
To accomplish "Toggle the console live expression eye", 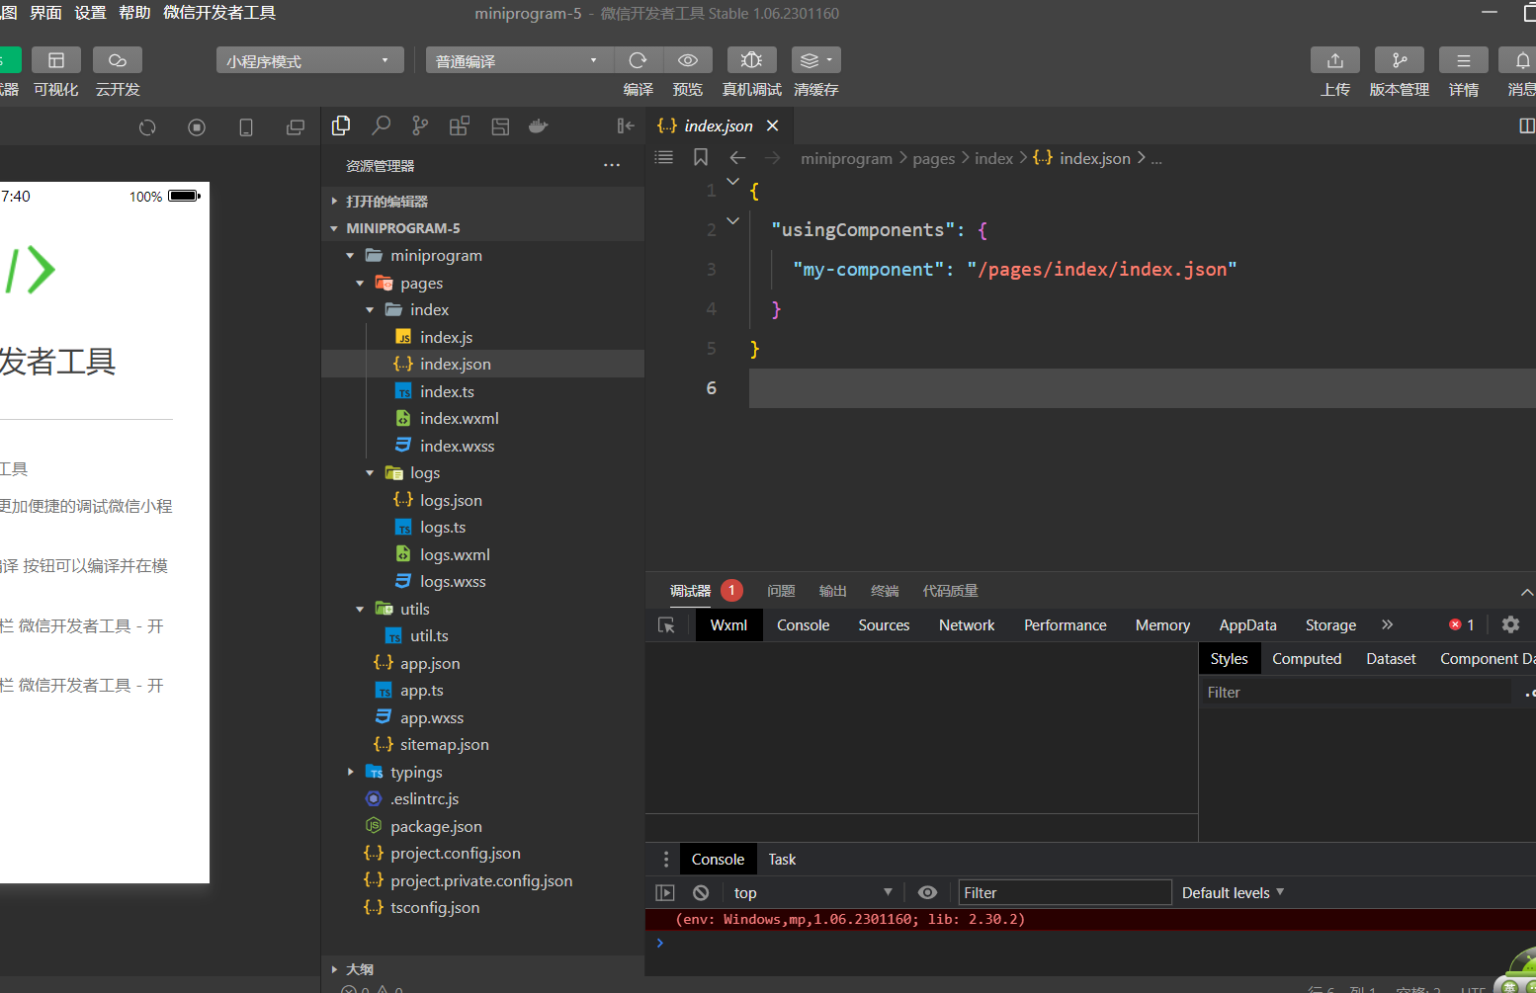I will pyautogui.click(x=927, y=893).
